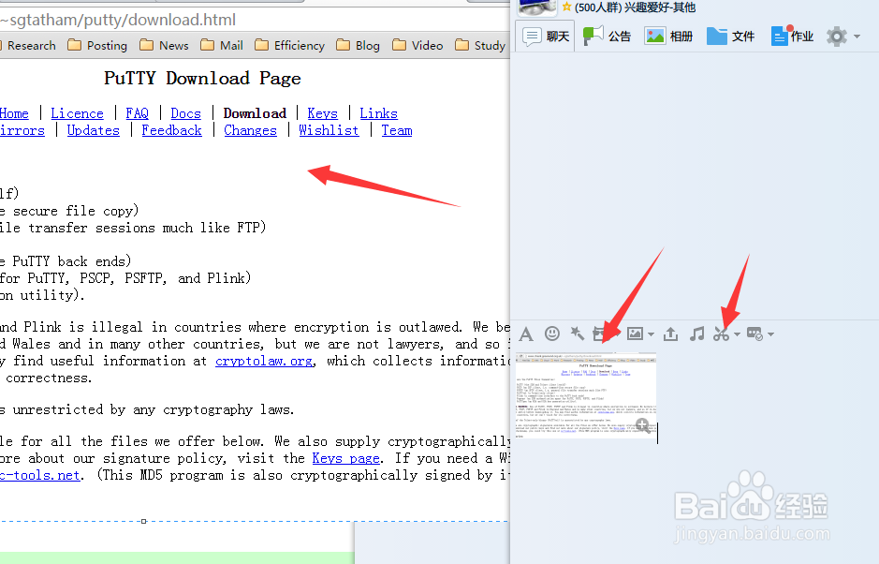This screenshot has width=879, height=564.
Task: Switch to the 聊天 chat tab
Action: click(x=546, y=37)
